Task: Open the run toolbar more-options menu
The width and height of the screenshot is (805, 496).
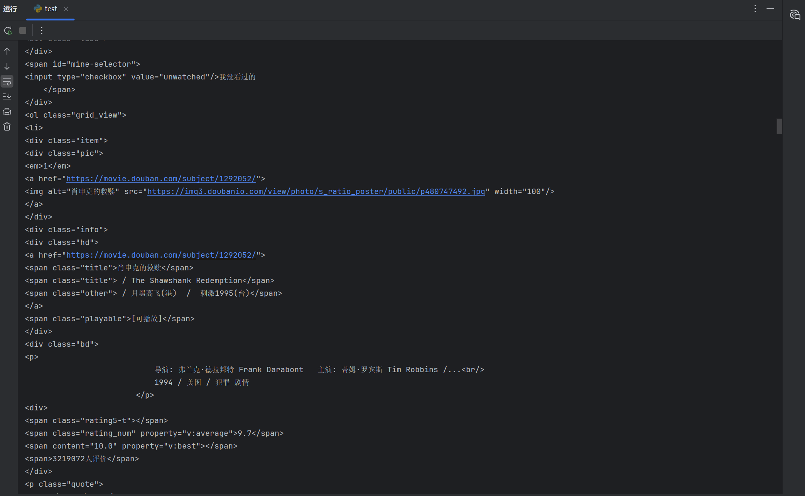Action: tap(42, 30)
